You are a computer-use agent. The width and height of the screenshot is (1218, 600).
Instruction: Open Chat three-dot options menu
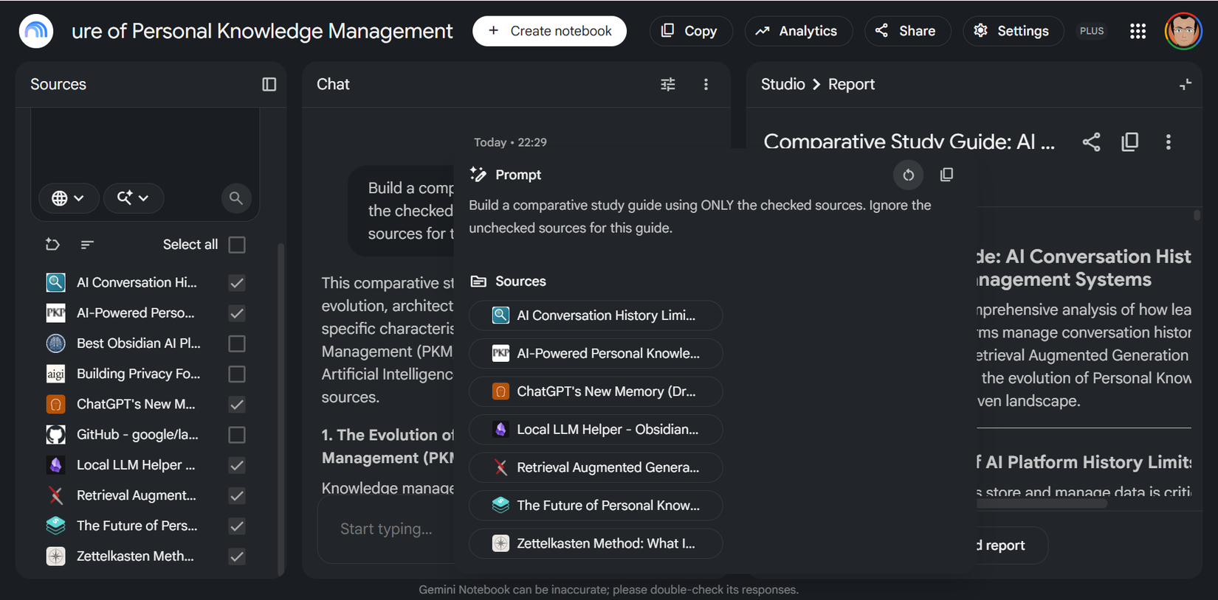click(706, 84)
